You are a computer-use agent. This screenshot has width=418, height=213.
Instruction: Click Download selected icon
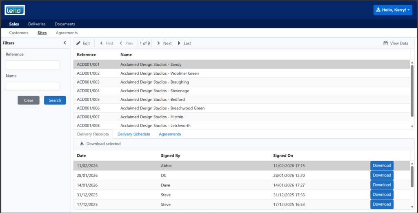[x=82, y=144]
